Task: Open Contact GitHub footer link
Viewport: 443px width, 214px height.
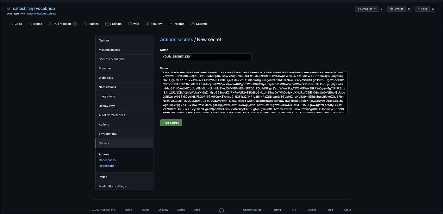Action: (x=252, y=210)
